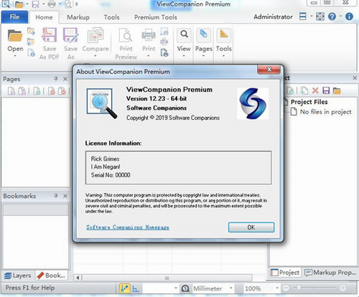Open the Software Companions Homepage link
Viewport: 359px width, 297px height.
(x=128, y=227)
